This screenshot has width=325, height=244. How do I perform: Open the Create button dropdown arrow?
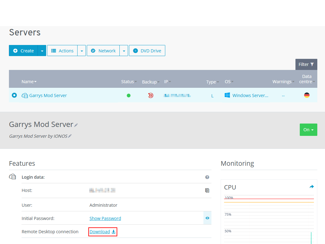[42, 51]
